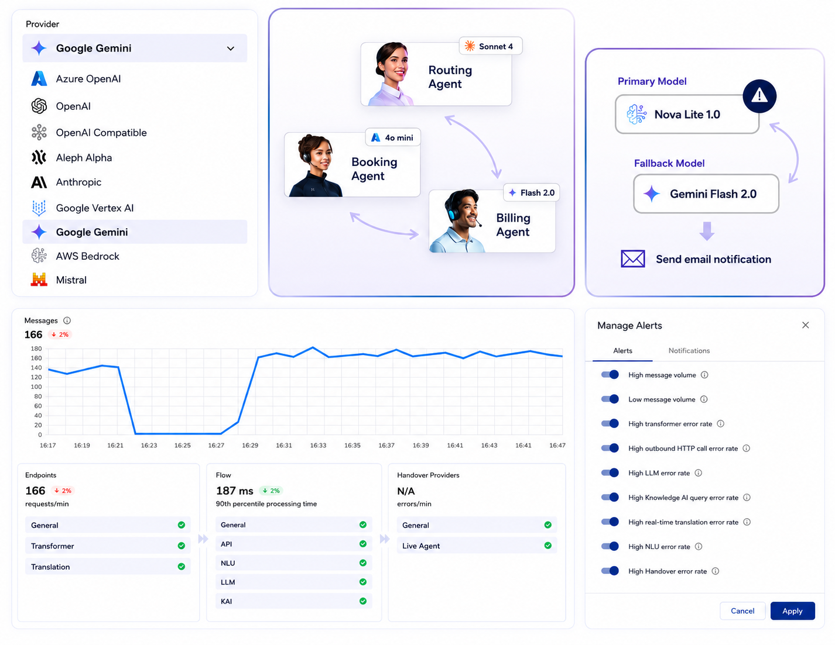The width and height of the screenshot is (835, 645).
Task: Click the Mistral provider icon
Action: 39,280
